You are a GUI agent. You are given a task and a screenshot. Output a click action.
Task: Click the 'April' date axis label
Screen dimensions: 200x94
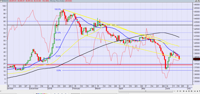121,88
